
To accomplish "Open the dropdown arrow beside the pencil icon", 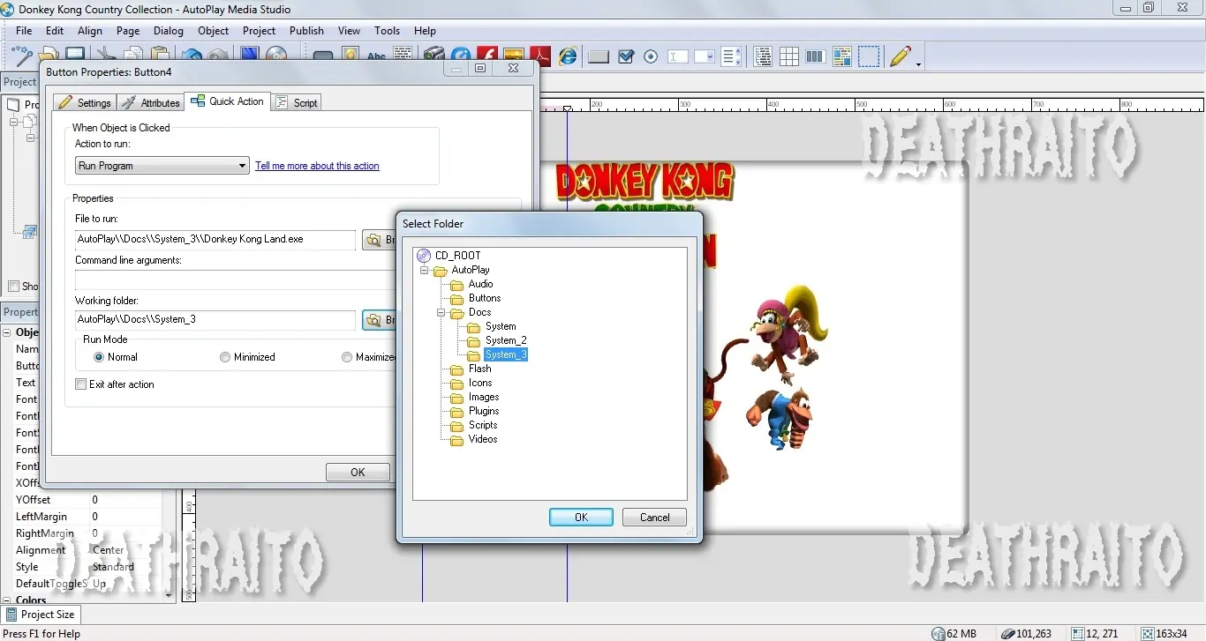I will pyautogui.click(x=918, y=63).
